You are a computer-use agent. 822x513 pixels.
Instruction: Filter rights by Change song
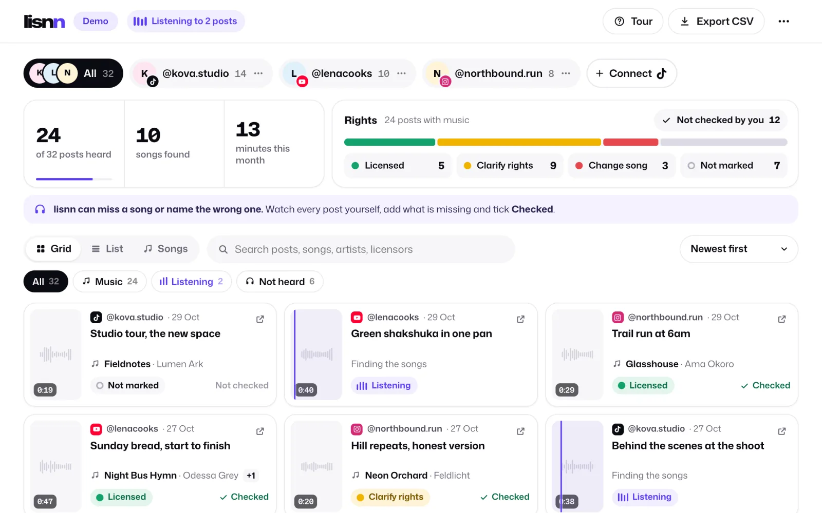coord(622,166)
